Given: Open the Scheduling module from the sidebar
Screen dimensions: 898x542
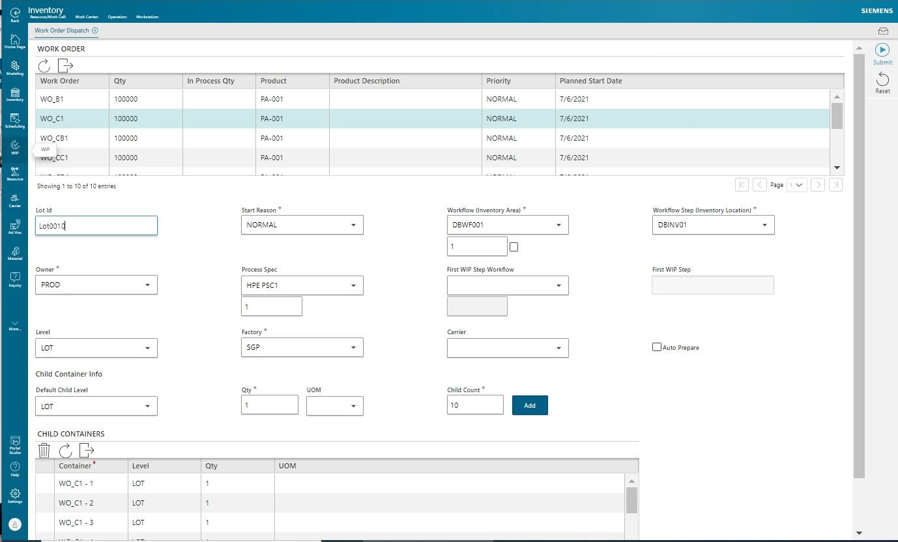Looking at the screenshot, I should click(x=14, y=121).
